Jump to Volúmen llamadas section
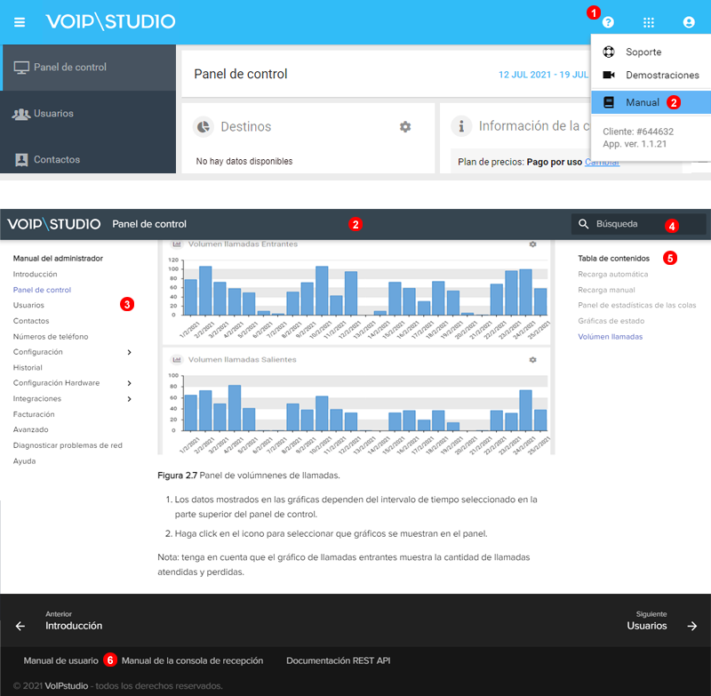Viewport: 711px width, 696px height. pyautogui.click(x=611, y=336)
